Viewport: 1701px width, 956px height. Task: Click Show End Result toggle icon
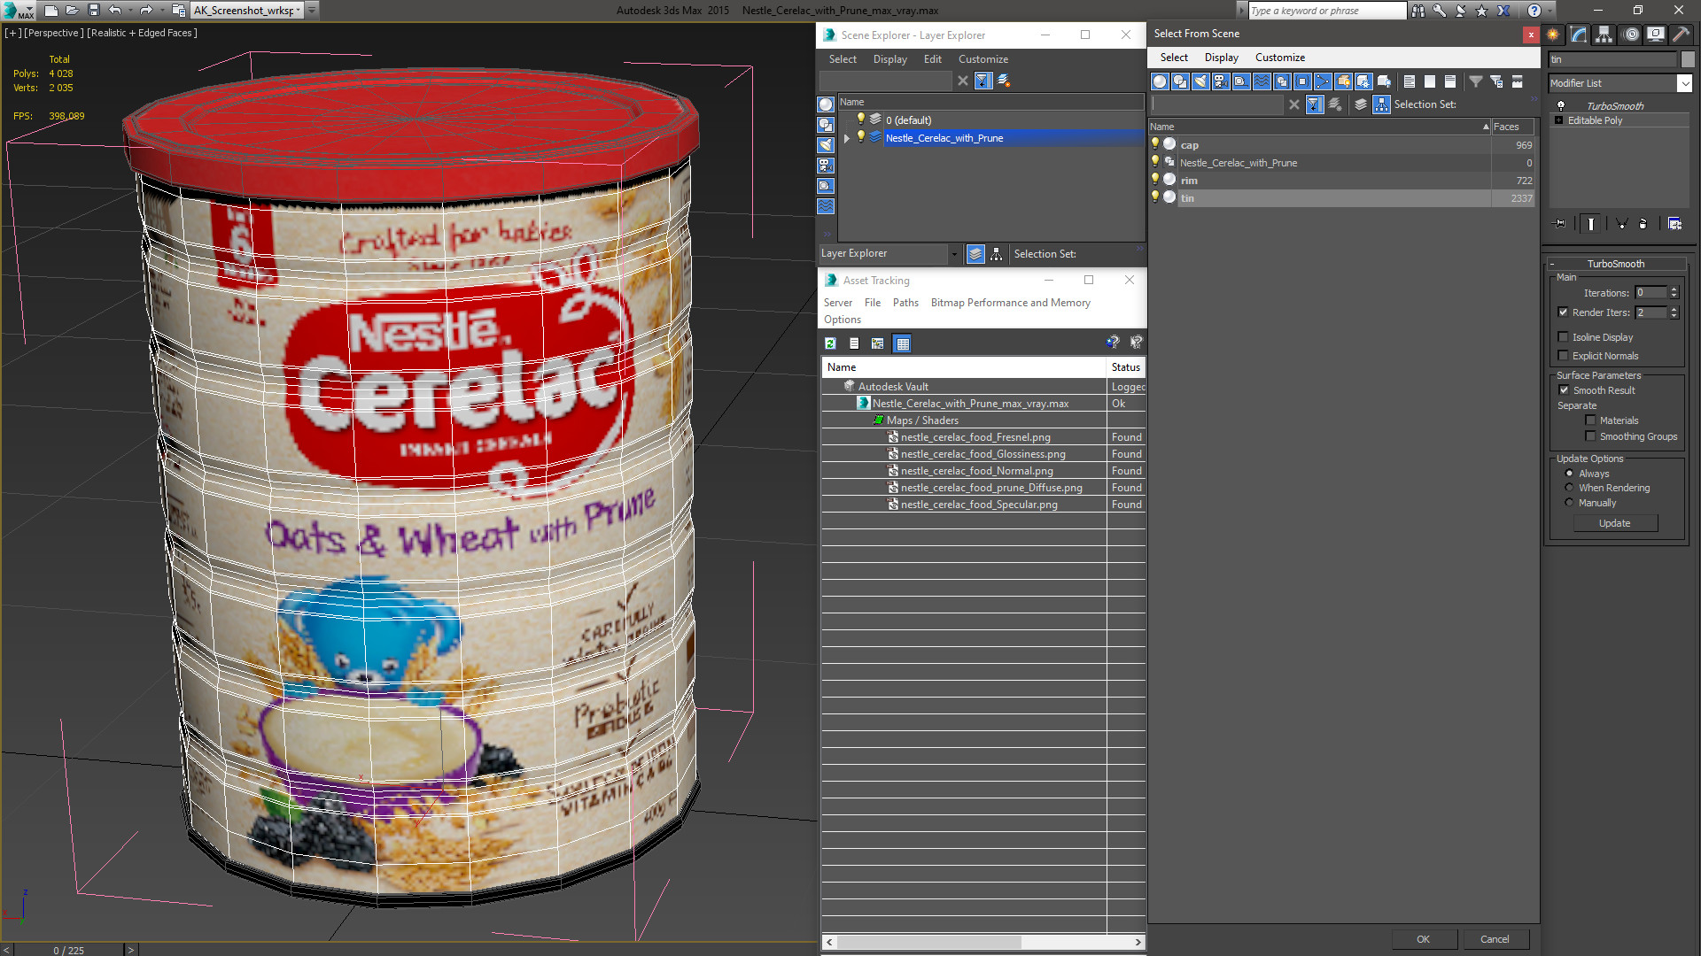(x=1591, y=224)
